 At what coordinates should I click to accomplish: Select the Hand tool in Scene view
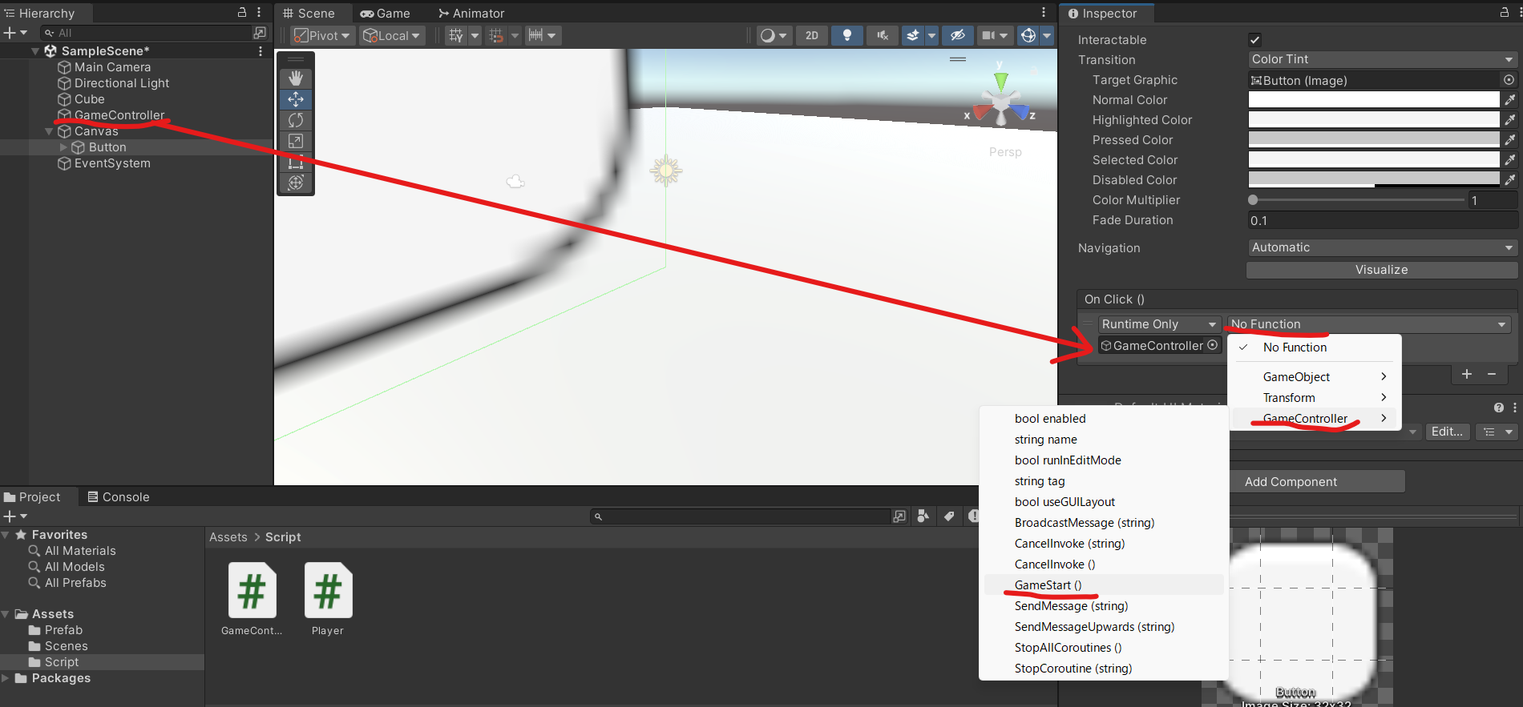[296, 78]
